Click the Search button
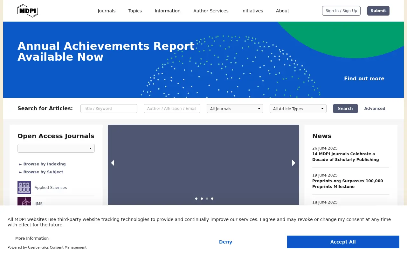This screenshot has width=407, height=254. click(345, 109)
